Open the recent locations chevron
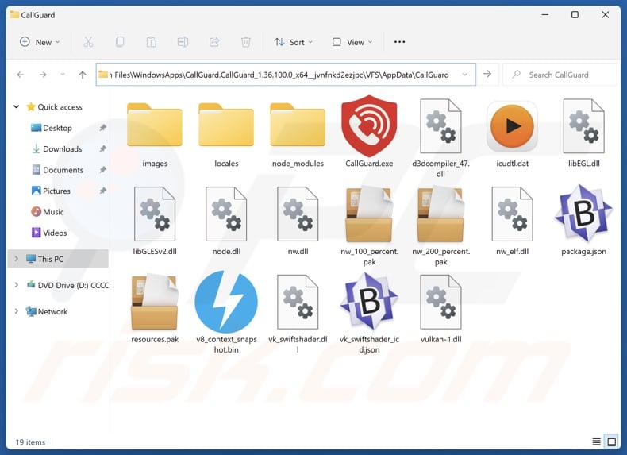Viewport: 627px width, 455px height. pyautogui.click(x=63, y=75)
